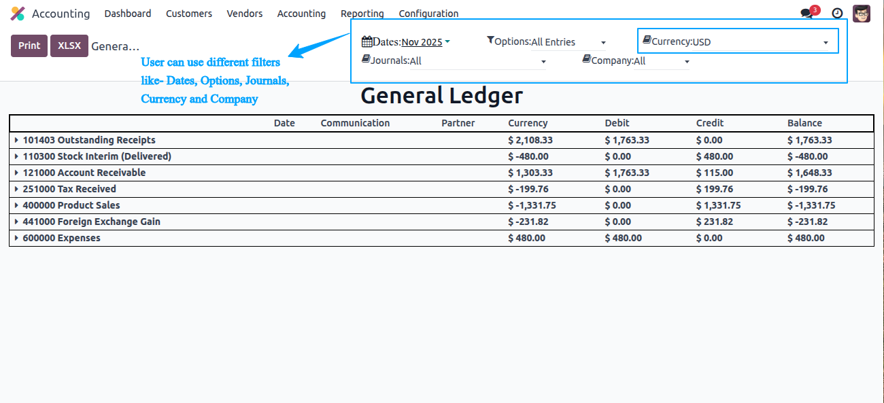Screen dimensions: 884x403
Task: Click the XLSX export button
Action: [69, 46]
